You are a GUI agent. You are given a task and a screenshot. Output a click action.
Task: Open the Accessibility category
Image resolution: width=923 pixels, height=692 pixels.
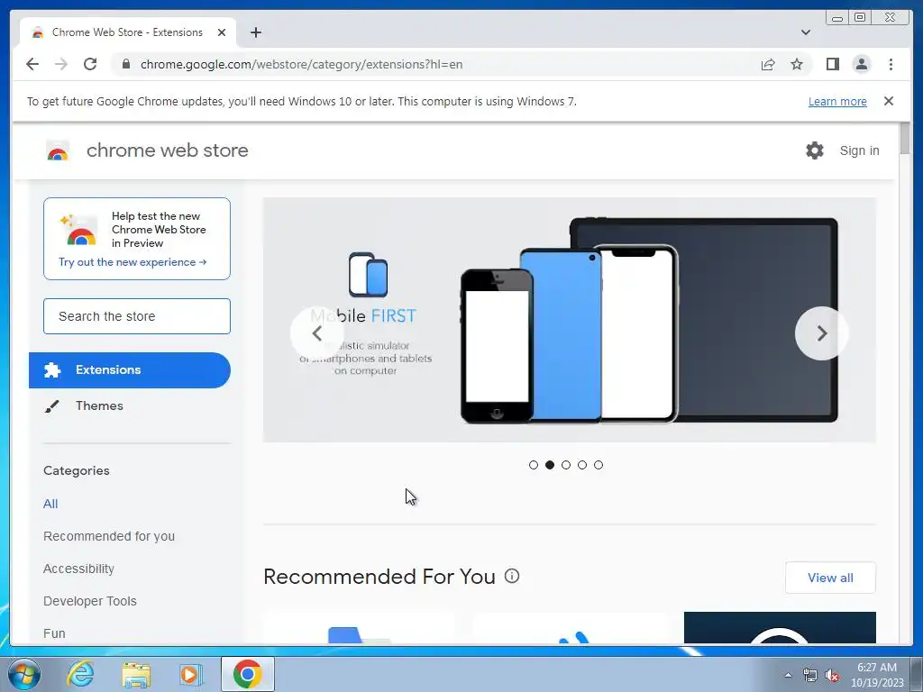pyautogui.click(x=79, y=569)
